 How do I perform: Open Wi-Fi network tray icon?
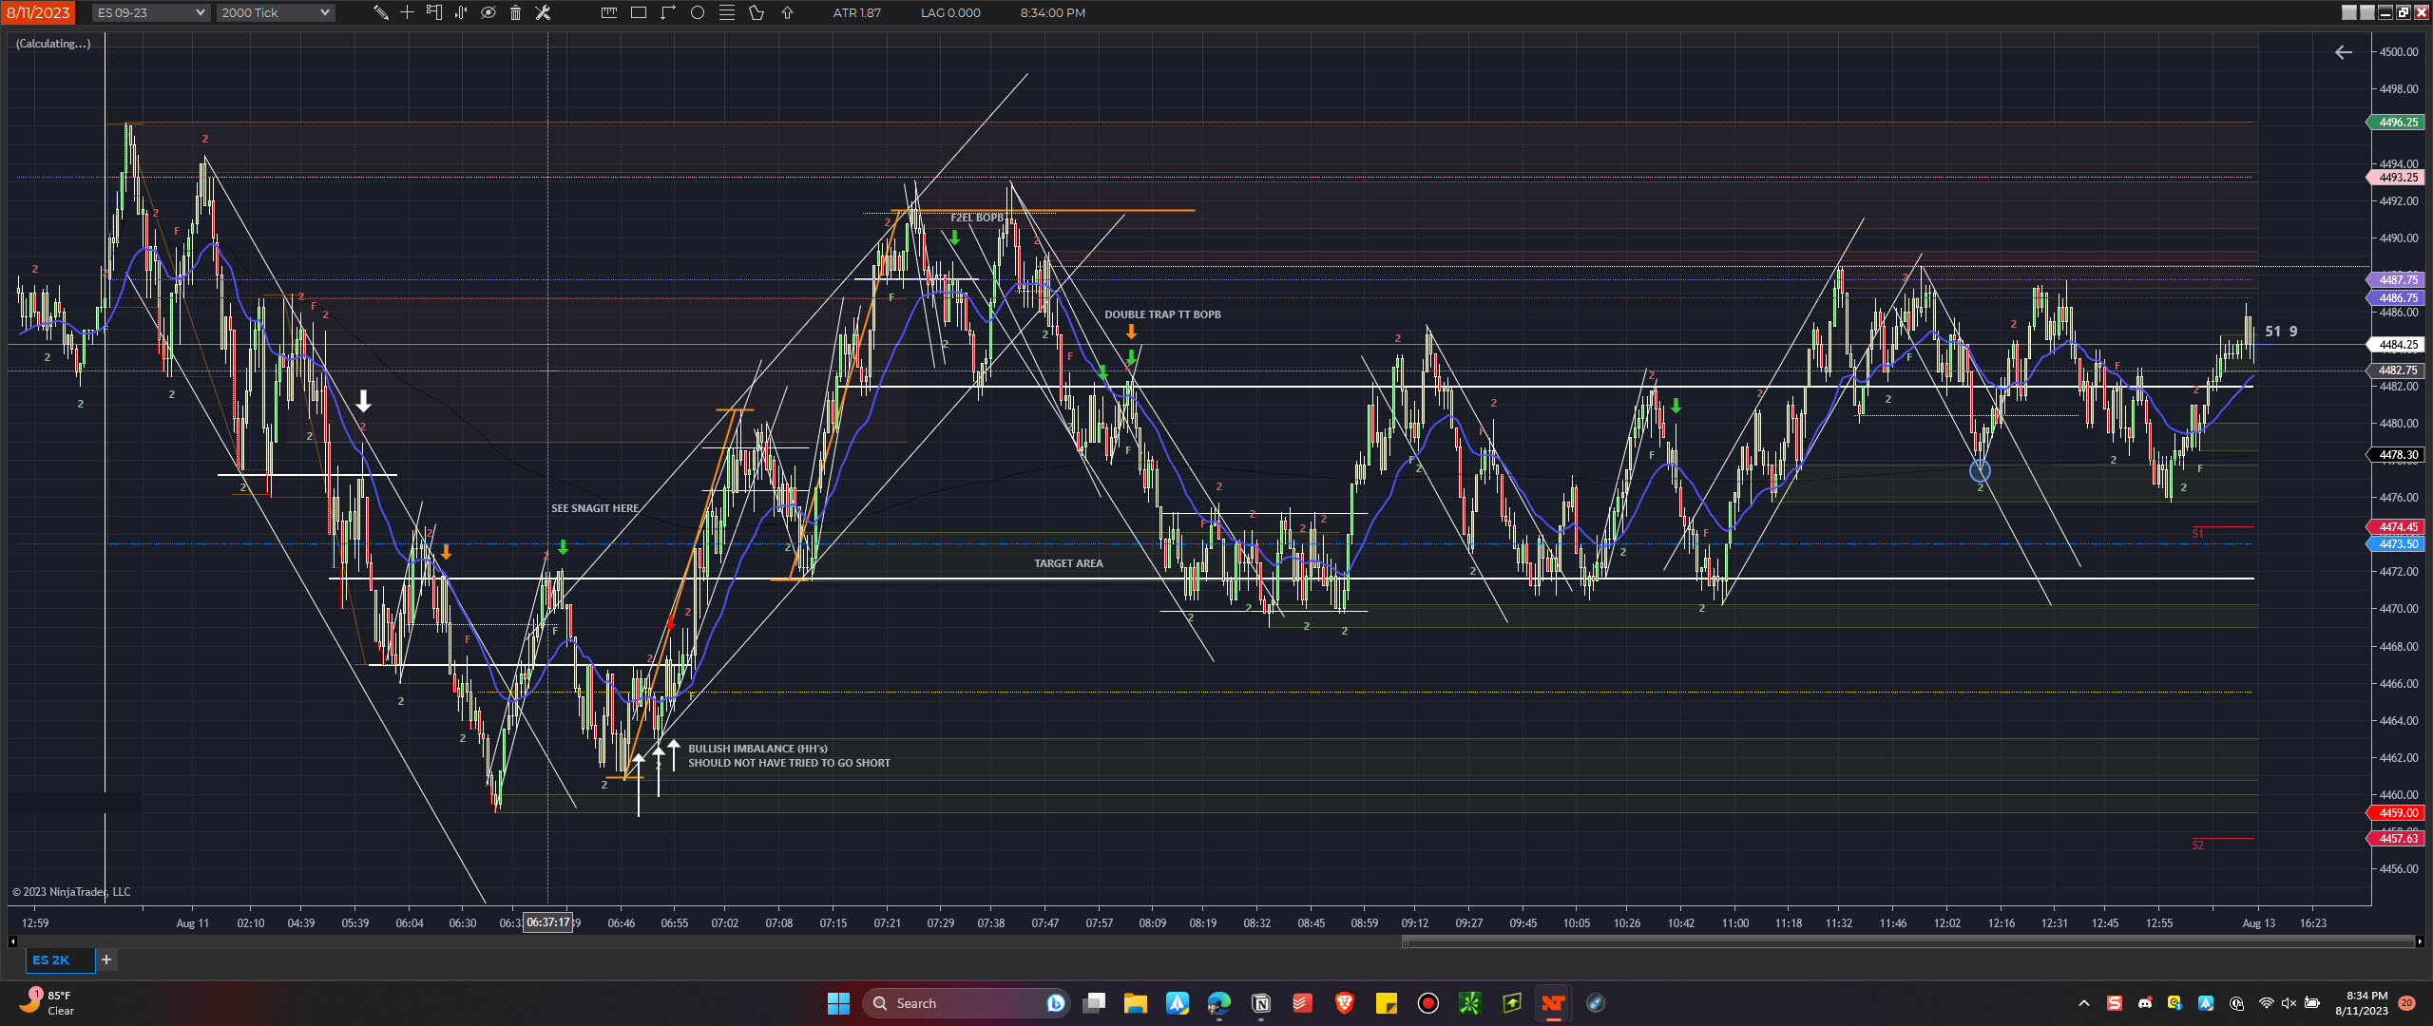pos(2266,1003)
